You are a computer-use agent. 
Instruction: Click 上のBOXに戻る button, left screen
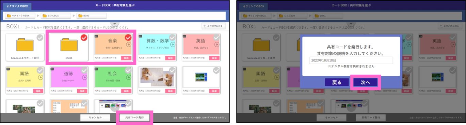(213, 26)
